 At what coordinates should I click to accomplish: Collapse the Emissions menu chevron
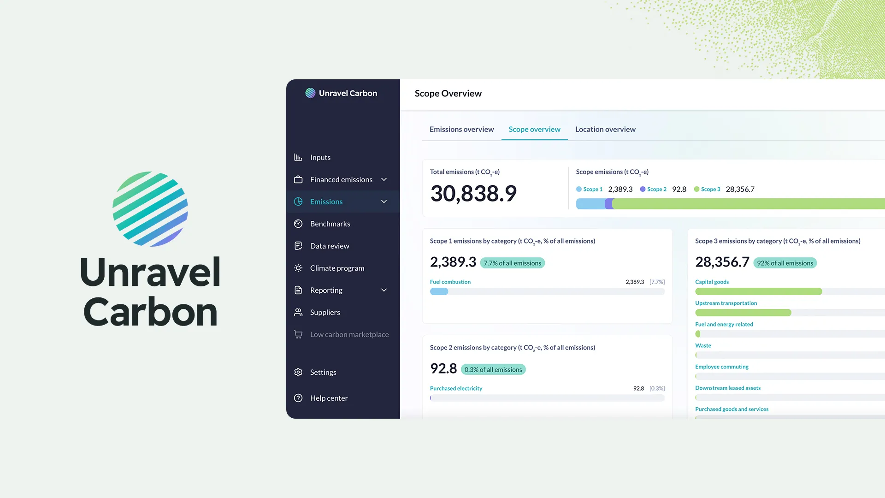point(384,202)
